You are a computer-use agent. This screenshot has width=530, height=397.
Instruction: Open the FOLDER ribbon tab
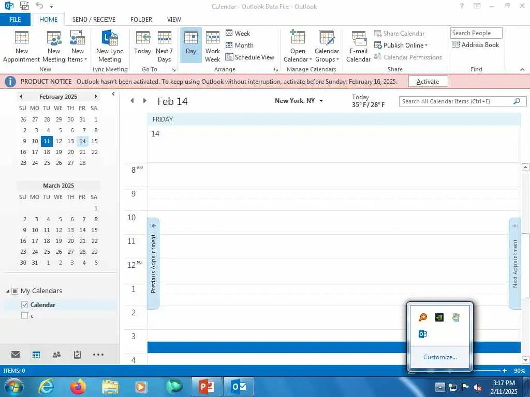141,20
